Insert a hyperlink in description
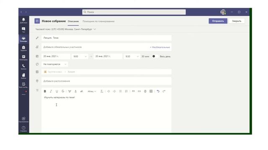This screenshot has height=150, width=268. tap(139, 91)
